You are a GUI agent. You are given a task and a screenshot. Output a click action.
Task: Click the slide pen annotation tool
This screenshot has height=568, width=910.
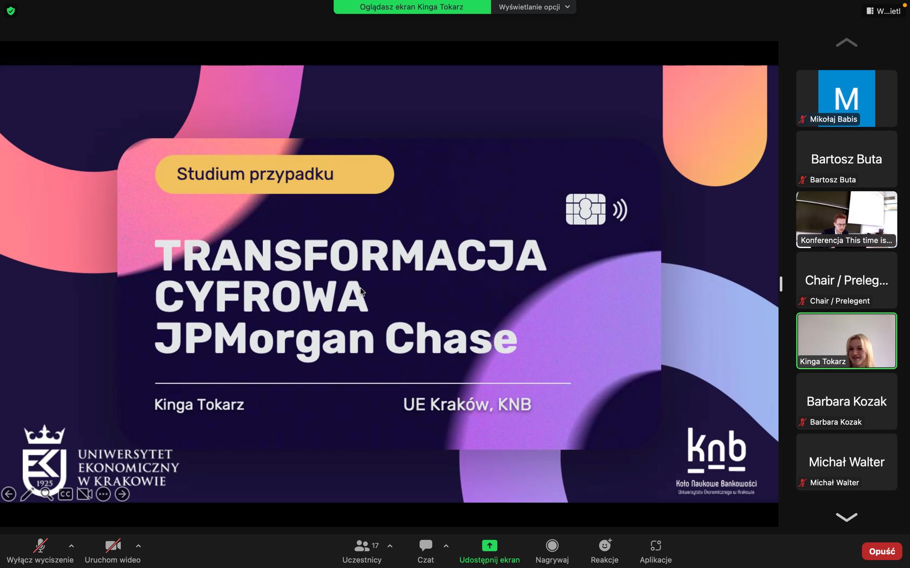pos(27,494)
